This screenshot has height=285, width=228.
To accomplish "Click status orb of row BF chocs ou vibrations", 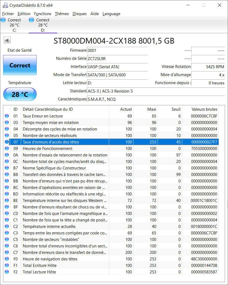I will 7,207.
